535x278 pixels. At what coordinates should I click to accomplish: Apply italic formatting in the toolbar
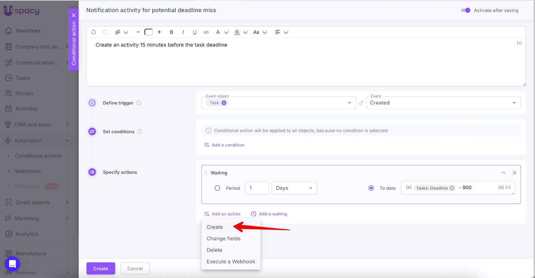click(183, 32)
